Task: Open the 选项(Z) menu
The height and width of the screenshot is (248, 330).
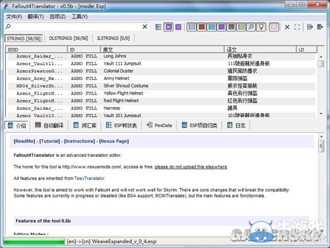Action: [57, 17]
